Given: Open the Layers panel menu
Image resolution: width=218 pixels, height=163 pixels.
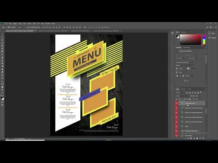Looking at the screenshot, I should 206,89.
